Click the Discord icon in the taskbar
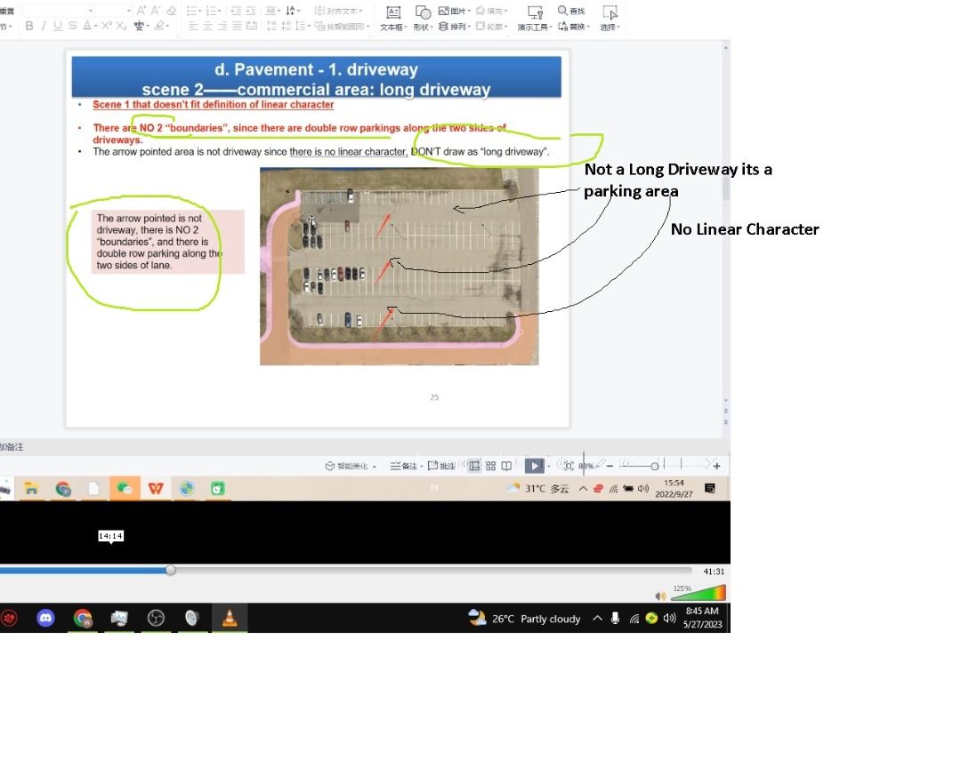Image resolution: width=961 pixels, height=768 pixels. (x=45, y=618)
